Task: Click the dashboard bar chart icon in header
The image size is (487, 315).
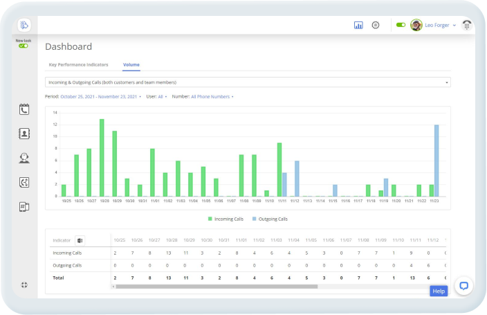Action: point(358,25)
